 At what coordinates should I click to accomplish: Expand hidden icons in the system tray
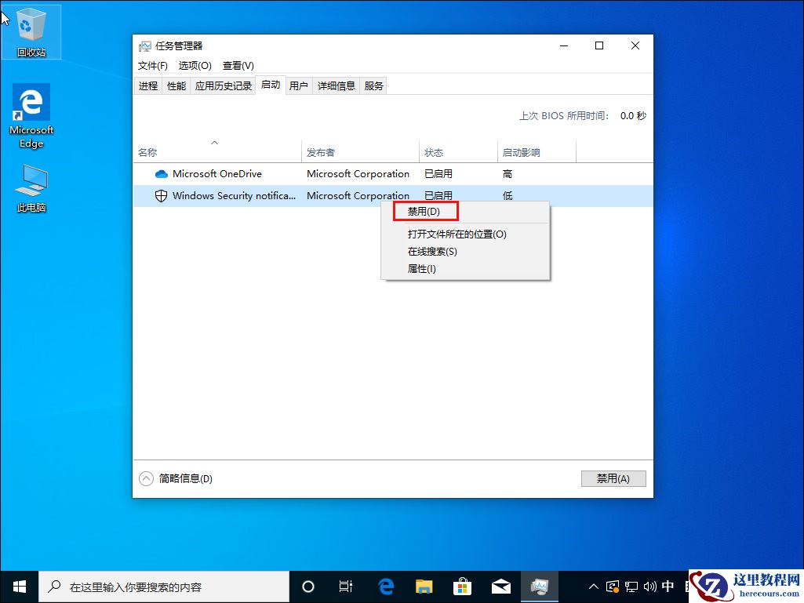click(593, 586)
